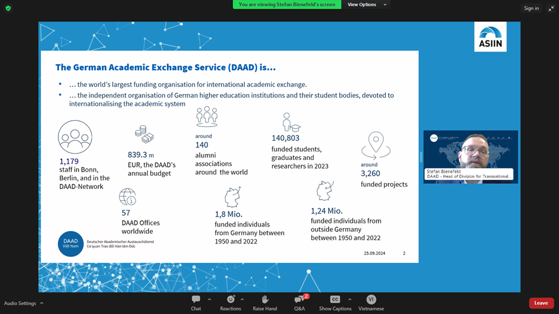The image size is (559, 314).
Task: Select Stefan Bienefeld's video thumbnail
Action: pyautogui.click(x=471, y=157)
